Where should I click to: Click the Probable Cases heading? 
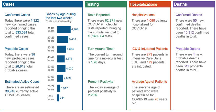[x=16, y=49]
